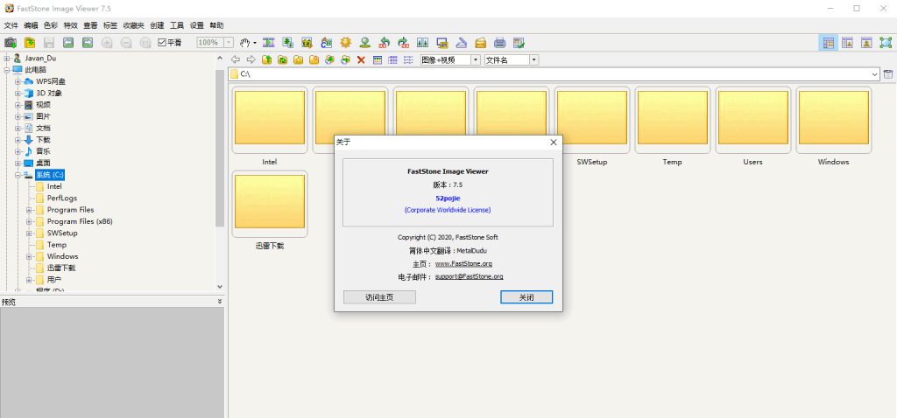Select 下载 in the folder tree
Image resolution: width=897 pixels, height=418 pixels.
[43, 140]
